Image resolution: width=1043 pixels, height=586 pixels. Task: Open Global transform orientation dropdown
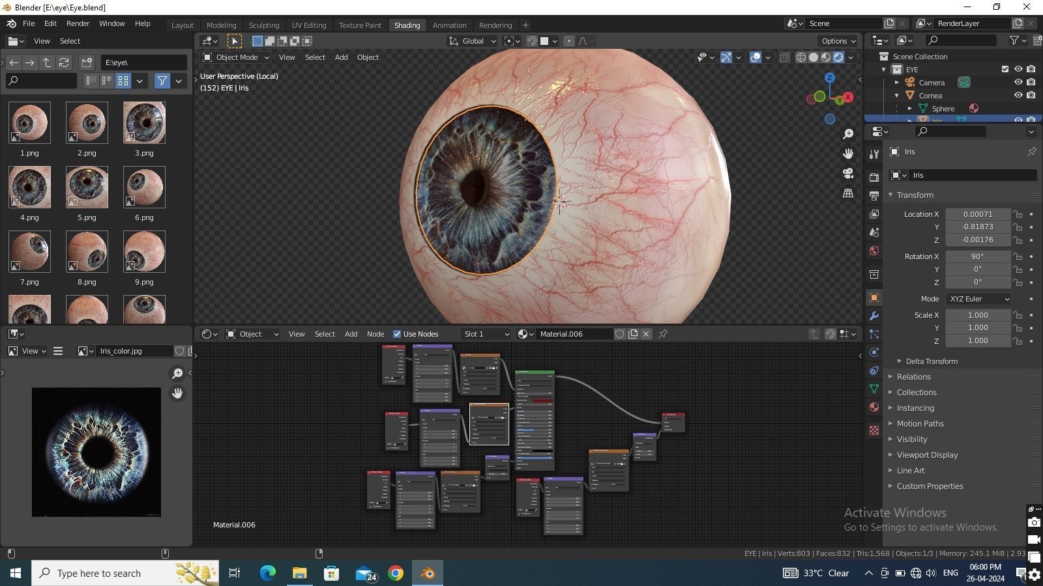472,41
